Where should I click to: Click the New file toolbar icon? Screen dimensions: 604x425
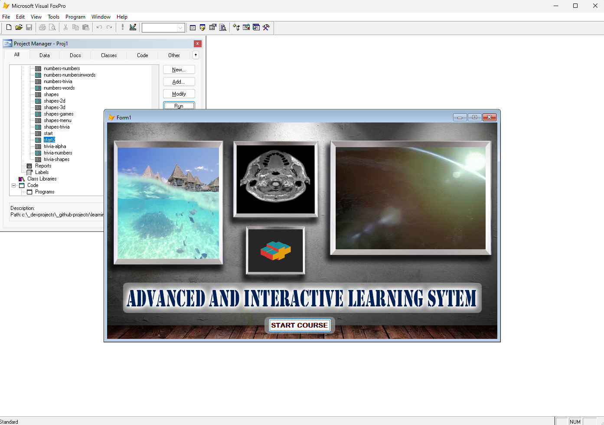click(9, 27)
